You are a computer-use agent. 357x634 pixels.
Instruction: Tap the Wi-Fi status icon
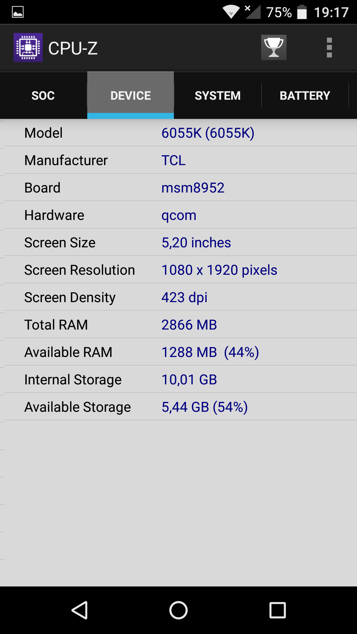click(231, 12)
